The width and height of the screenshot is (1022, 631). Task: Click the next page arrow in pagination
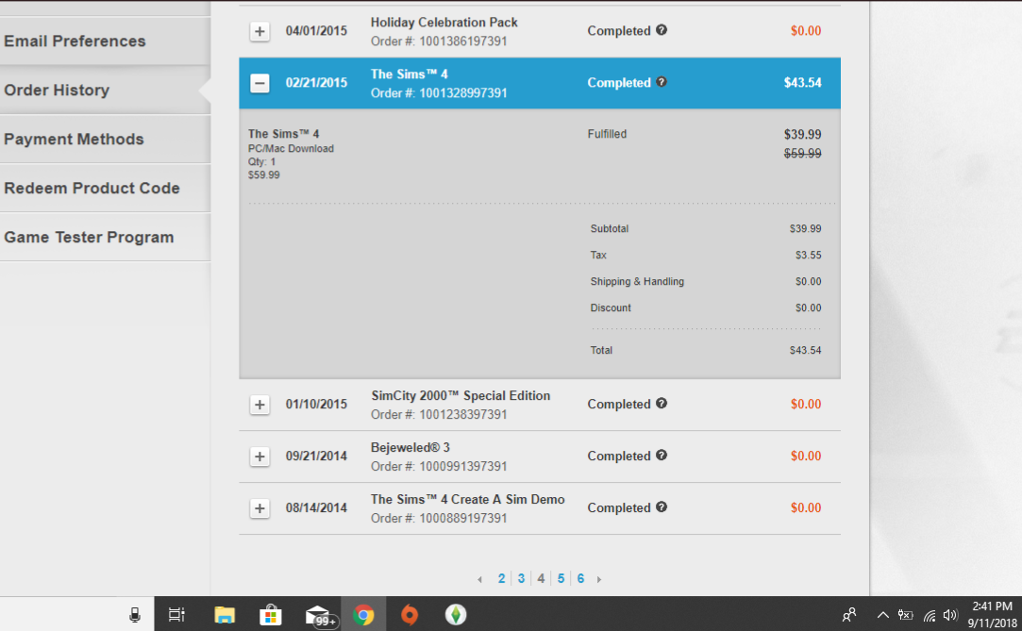point(599,579)
